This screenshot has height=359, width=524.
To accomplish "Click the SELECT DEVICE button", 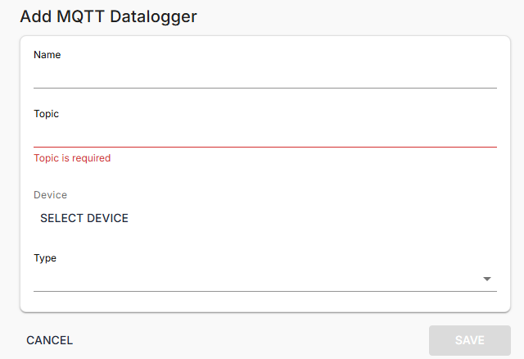I will (x=84, y=218).
